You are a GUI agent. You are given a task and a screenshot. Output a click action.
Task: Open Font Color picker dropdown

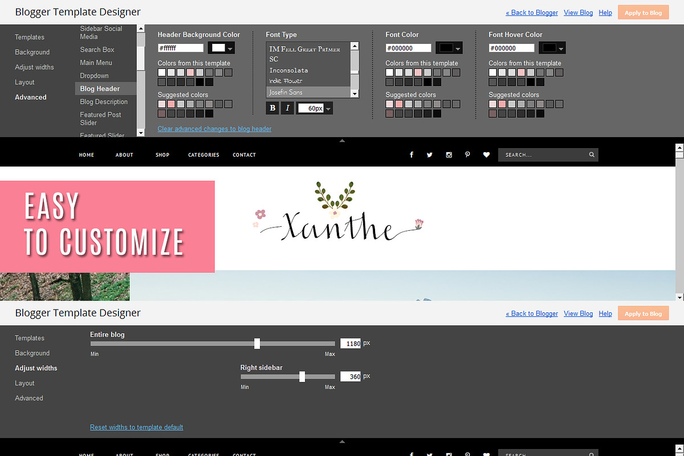[x=449, y=48]
